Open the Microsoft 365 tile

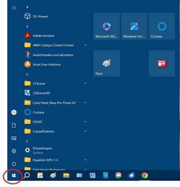tap(107, 26)
